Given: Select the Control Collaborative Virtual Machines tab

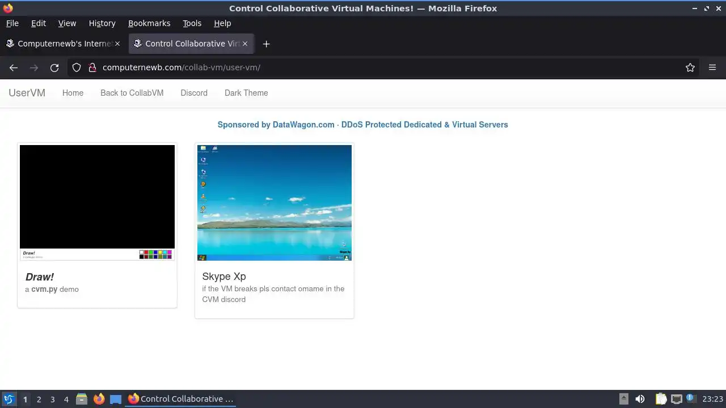Looking at the screenshot, I should [x=191, y=44].
